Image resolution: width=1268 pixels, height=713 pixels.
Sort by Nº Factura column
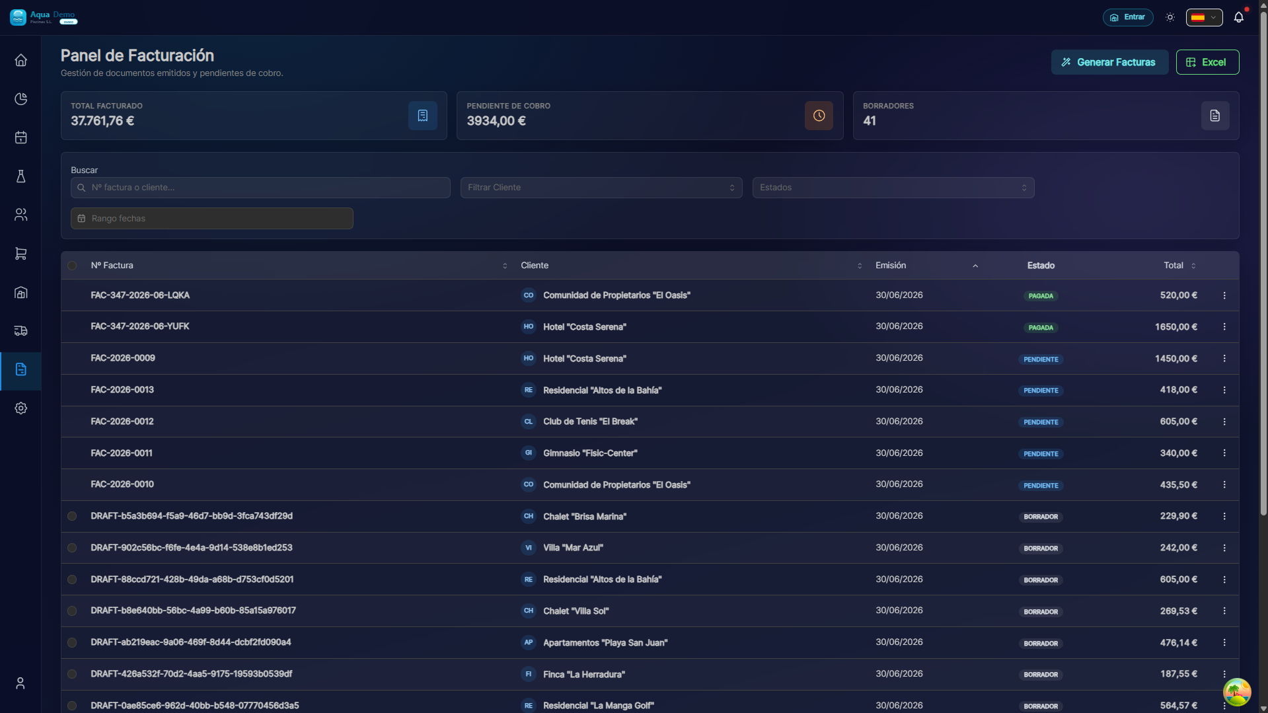(x=505, y=266)
